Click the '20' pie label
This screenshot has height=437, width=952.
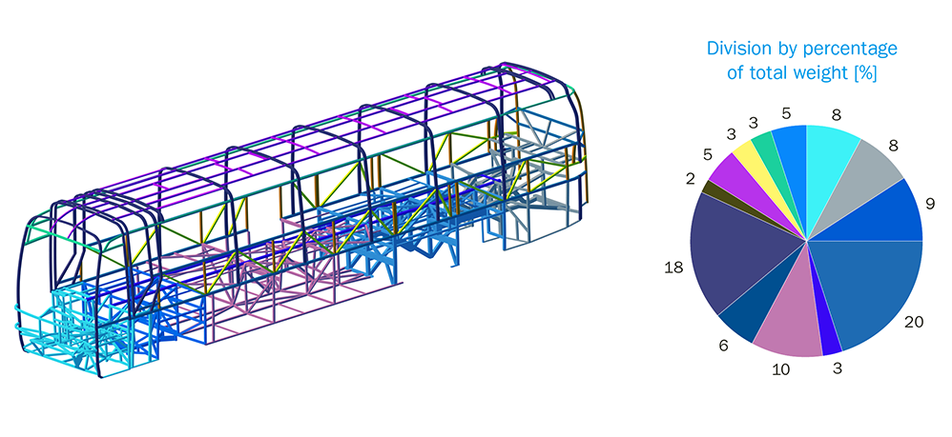[x=914, y=322]
